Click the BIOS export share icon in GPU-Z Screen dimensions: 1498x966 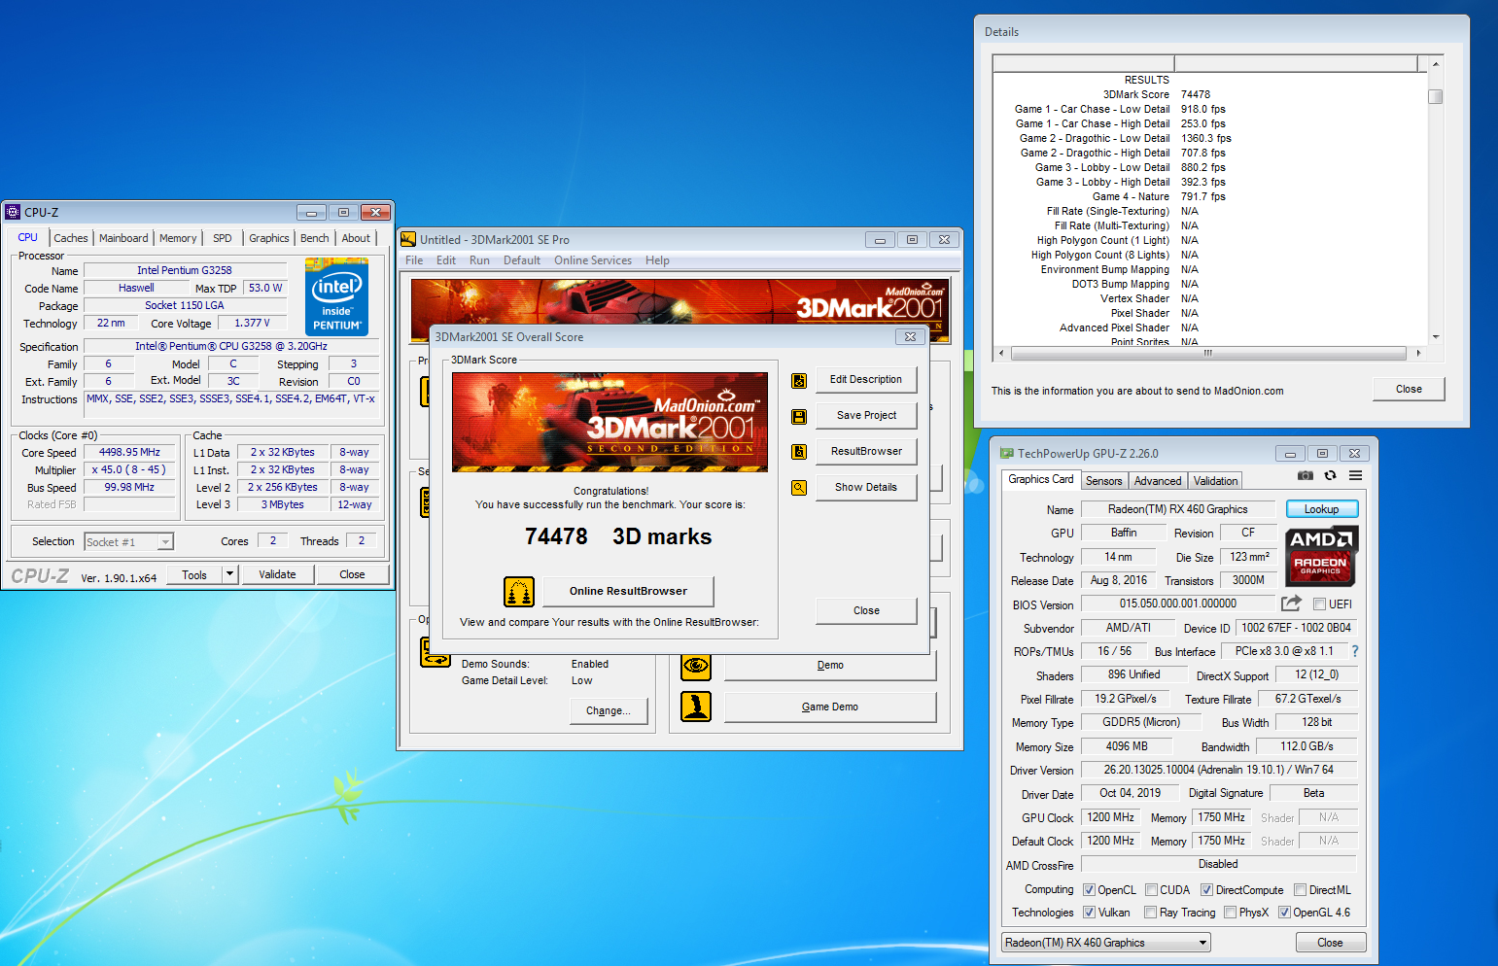tap(1291, 603)
